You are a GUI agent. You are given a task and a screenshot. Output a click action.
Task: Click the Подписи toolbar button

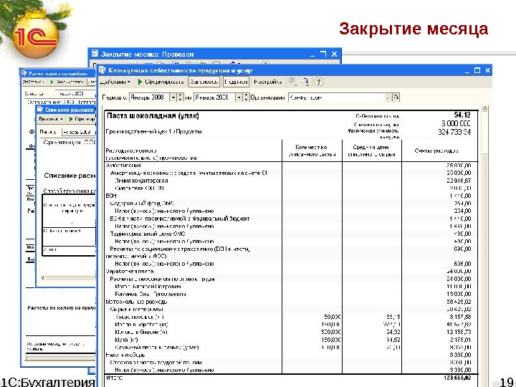tap(236, 82)
